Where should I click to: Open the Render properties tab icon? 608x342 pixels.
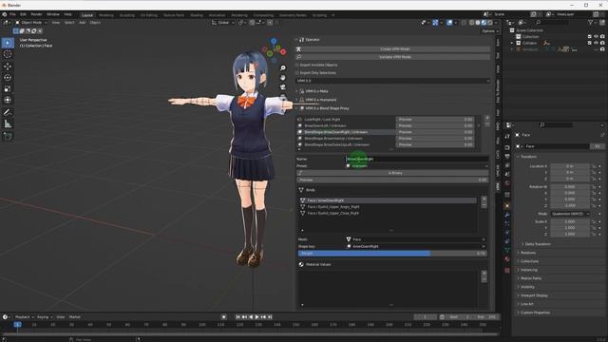pyautogui.click(x=507, y=148)
